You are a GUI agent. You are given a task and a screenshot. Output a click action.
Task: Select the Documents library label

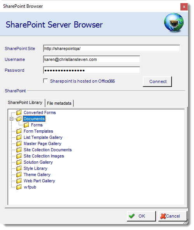(x=34, y=119)
